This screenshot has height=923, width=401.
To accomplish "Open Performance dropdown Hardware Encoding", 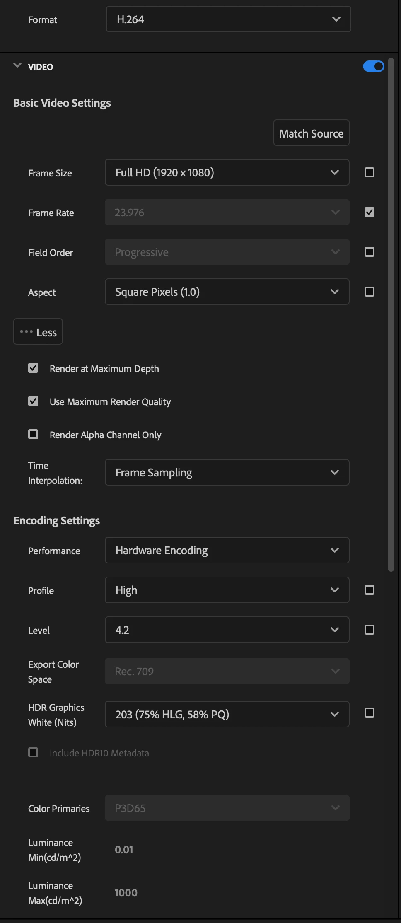I will [x=227, y=550].
